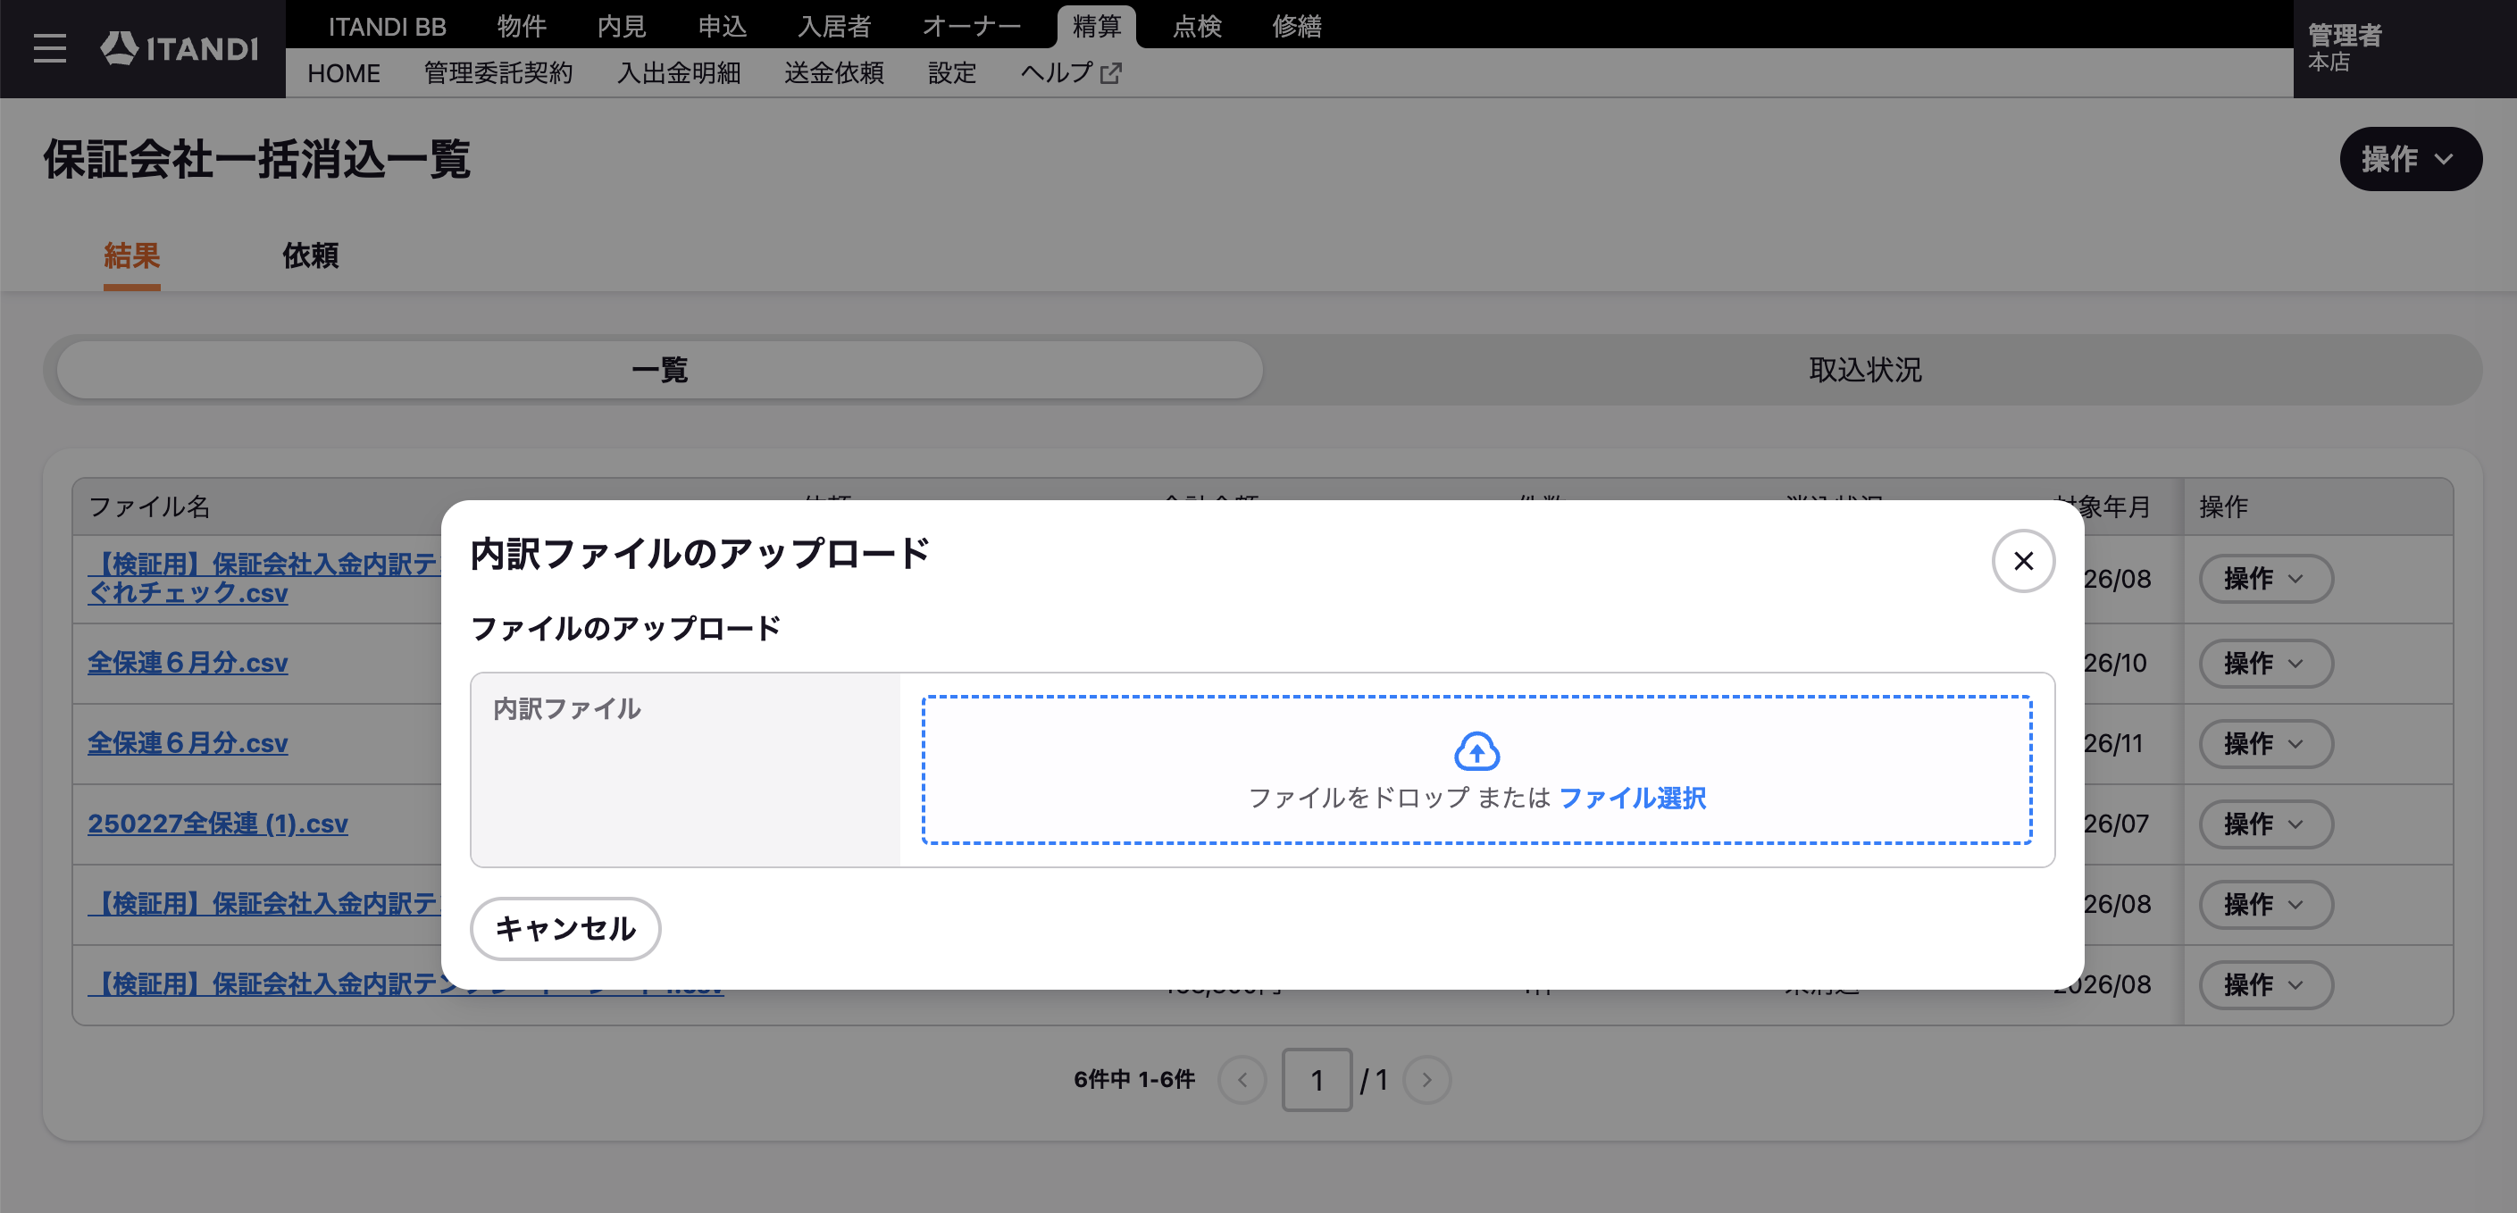Switch to the 依頼 tab
The height and width of the screenshot is (1213, 2517).
[x=310, y=256]
